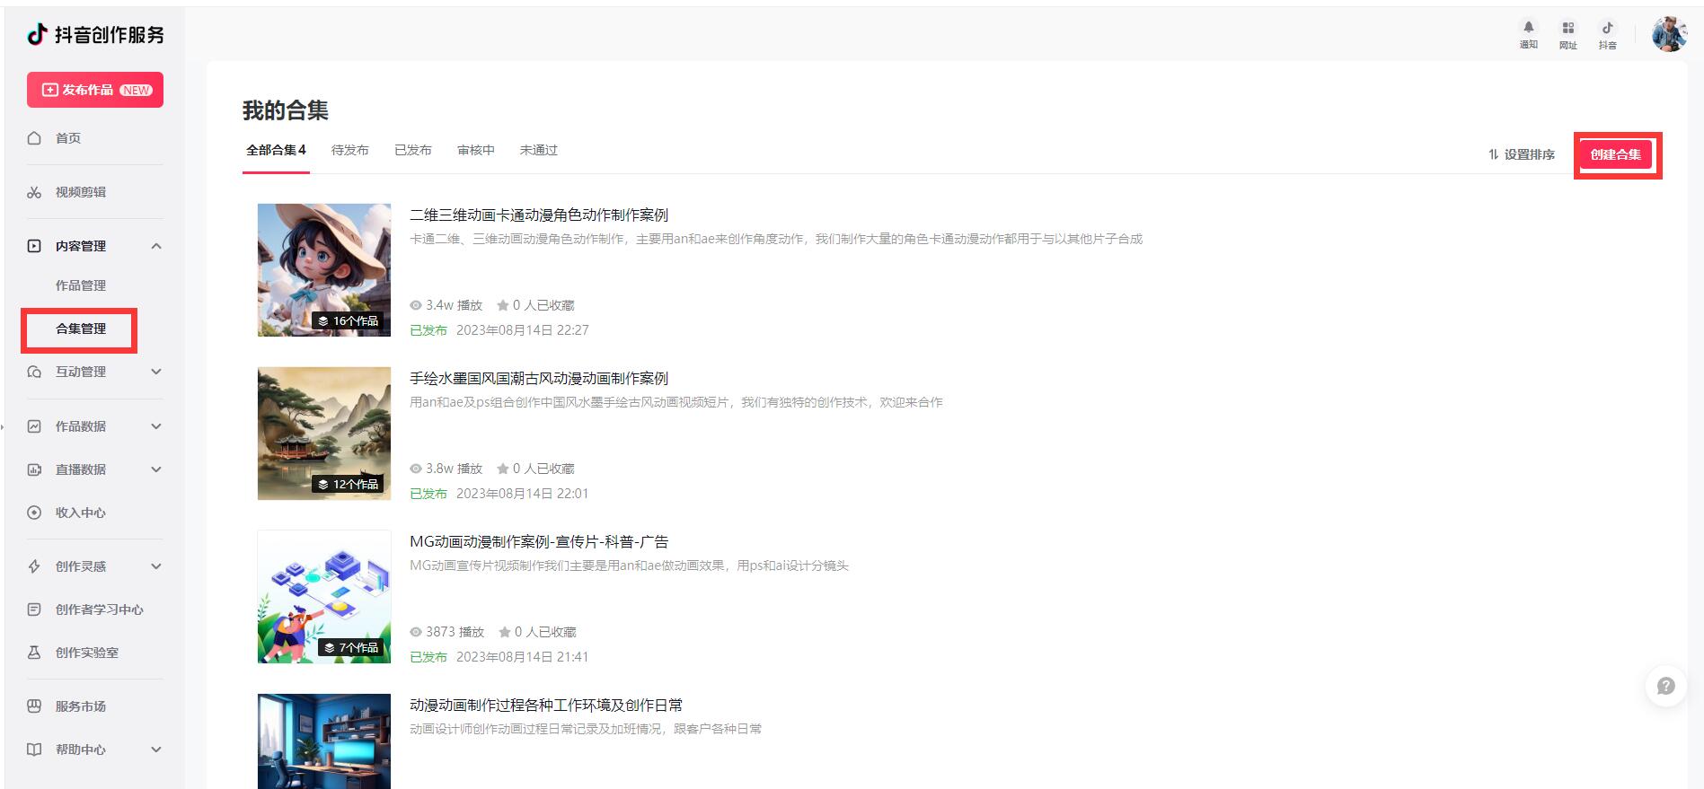Click the 服务市场 shop icon
The image size is (1704, 789).
point(34,706)
